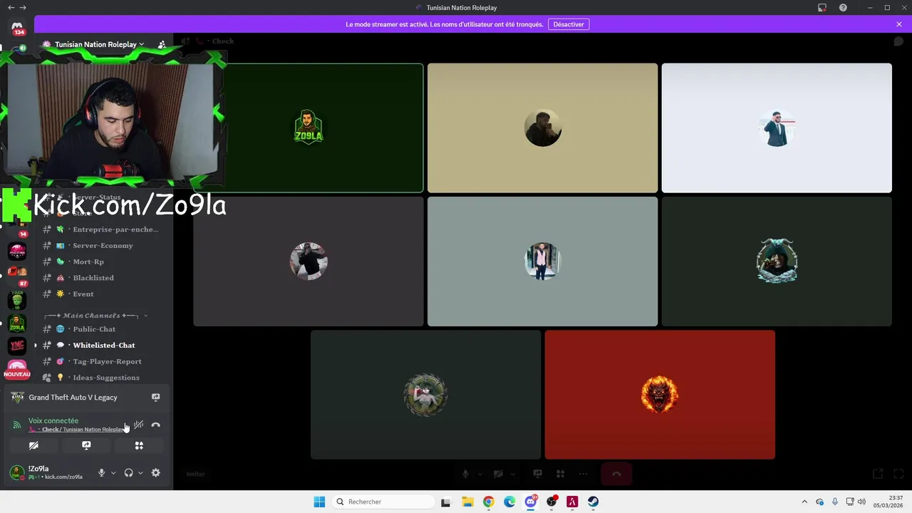Open the call bar camera options arrow
Viewport: 912px width, 513px height.
click(512, 474)
